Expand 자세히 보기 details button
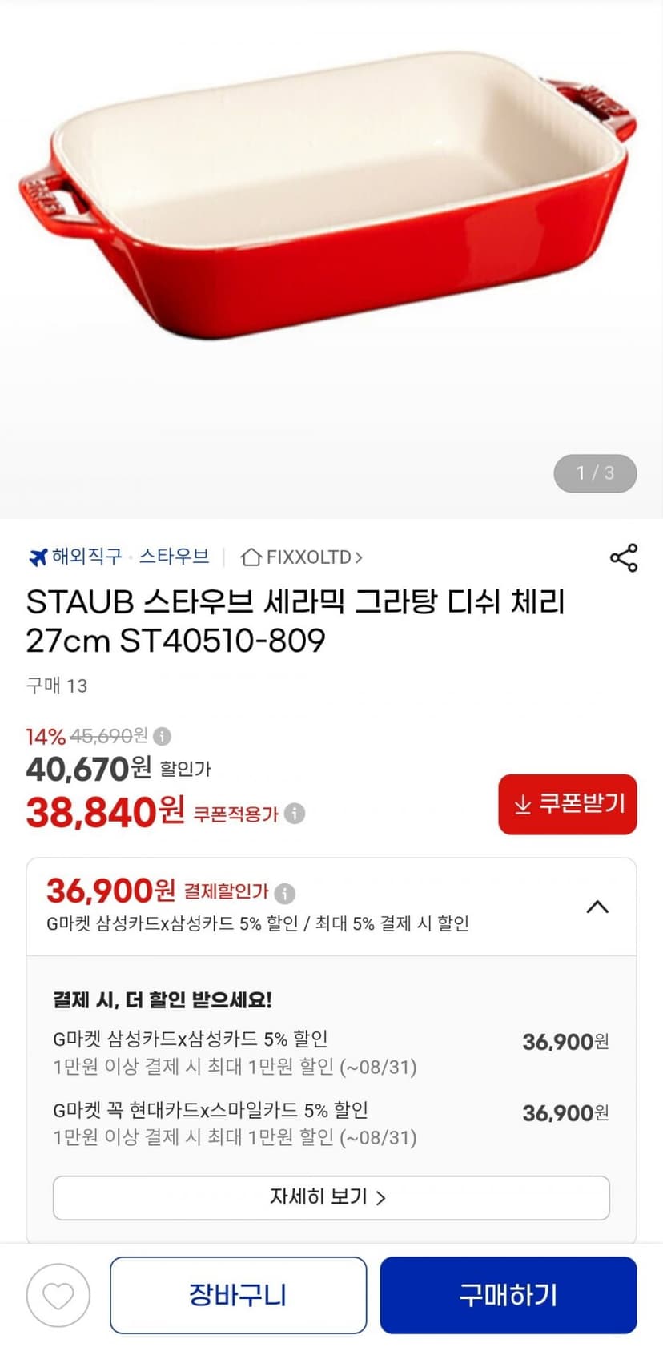 coord(331,1197)
